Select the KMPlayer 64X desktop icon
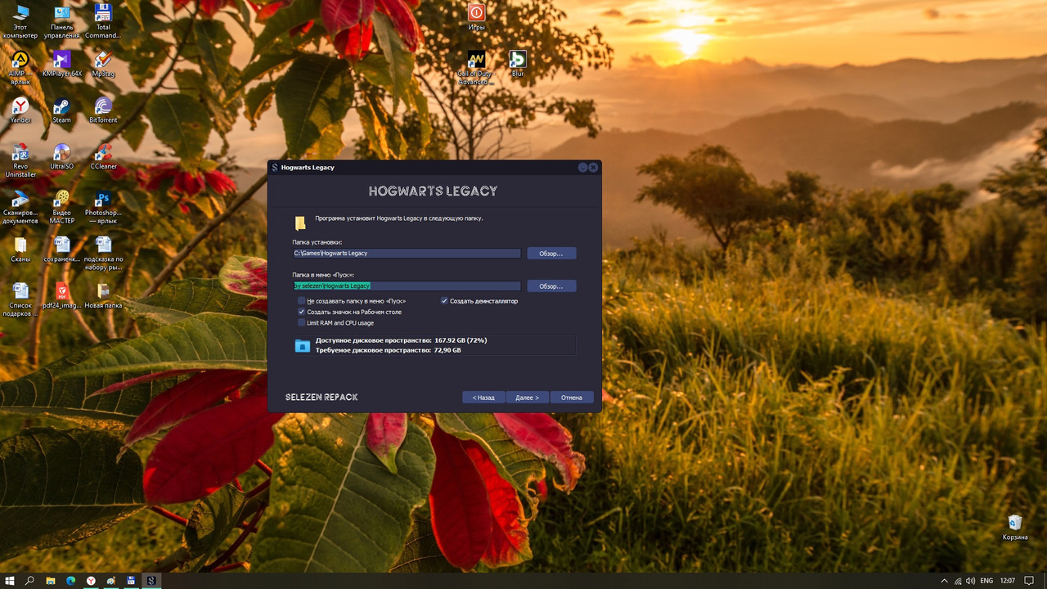Screen dimensions: 1047x589 pos(61,64)
